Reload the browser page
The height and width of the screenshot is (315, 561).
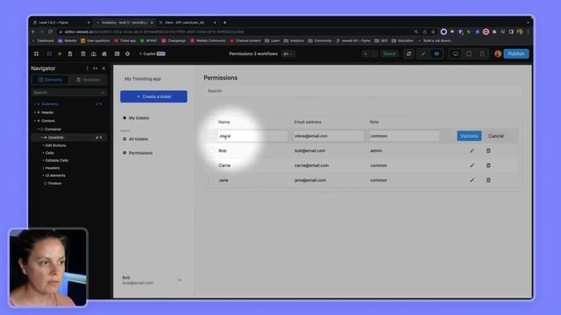50,31
